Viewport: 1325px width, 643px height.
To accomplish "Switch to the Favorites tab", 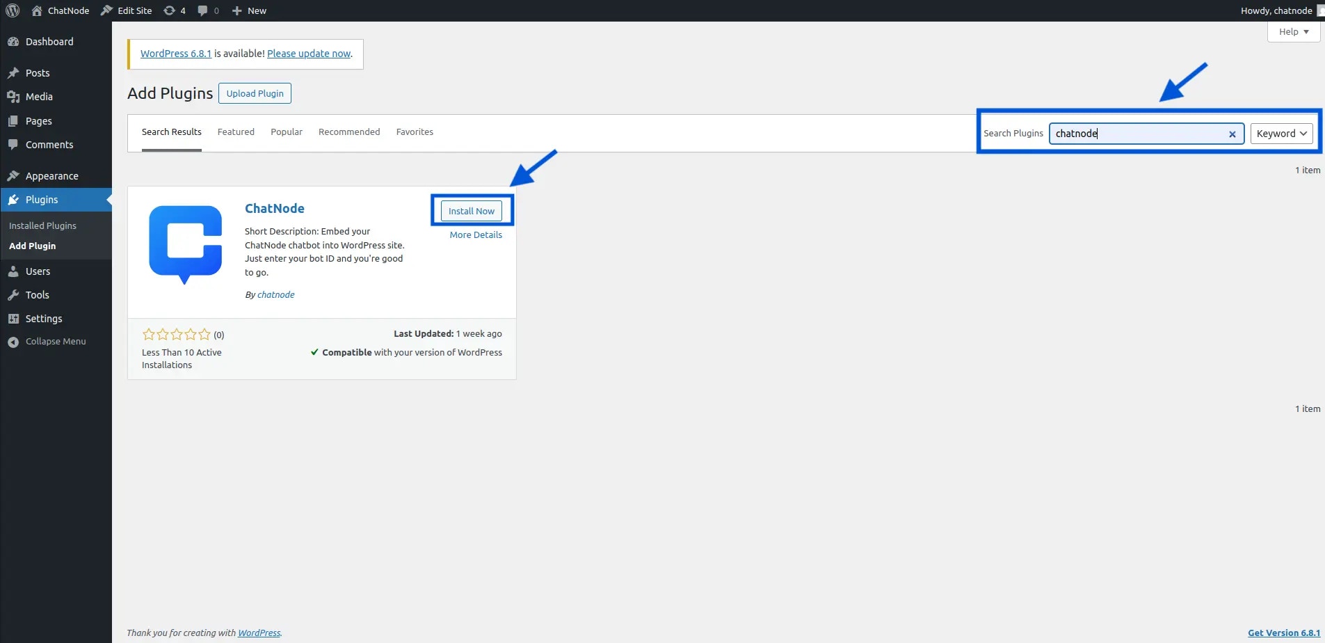I will [415, 132].
